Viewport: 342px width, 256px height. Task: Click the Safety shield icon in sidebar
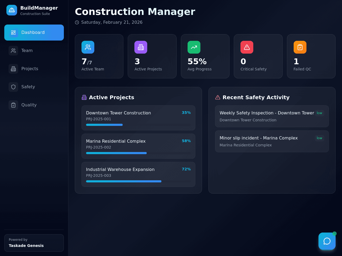point(13,87)
